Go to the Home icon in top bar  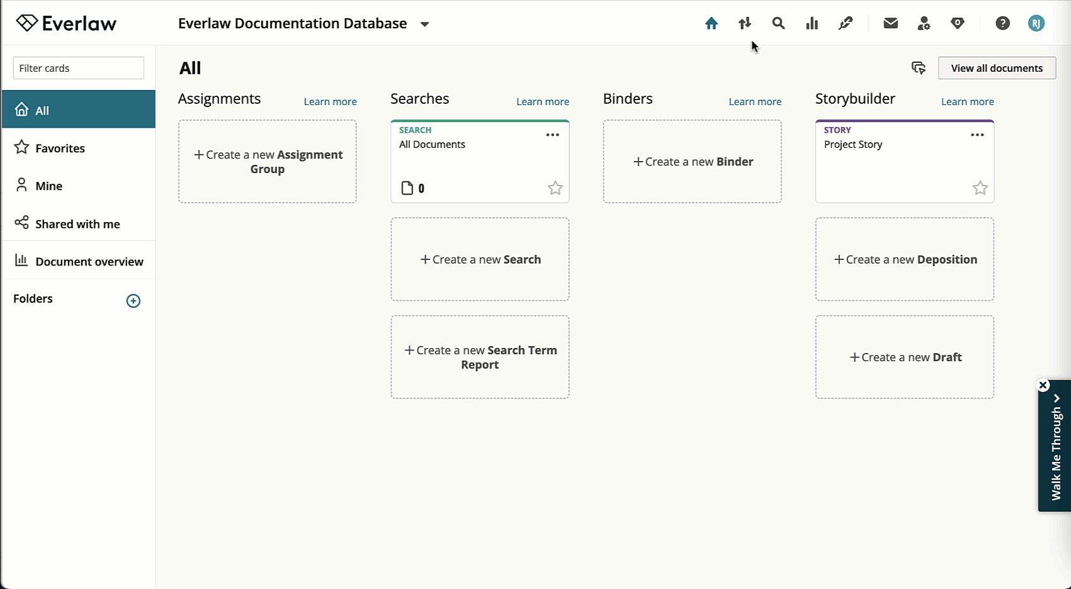(x=711, y=23)
